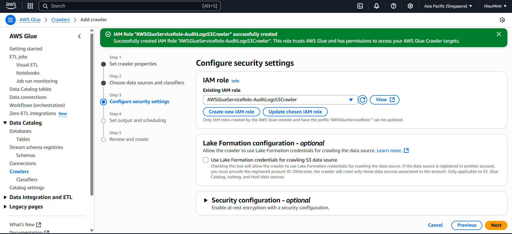Open Schemas in sidebar
The width and height of the screenshot is (512, 234).
point(26,155)
